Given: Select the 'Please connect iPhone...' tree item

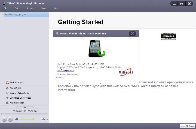Looking at the screenshot, I should click(x=16, y=15).
